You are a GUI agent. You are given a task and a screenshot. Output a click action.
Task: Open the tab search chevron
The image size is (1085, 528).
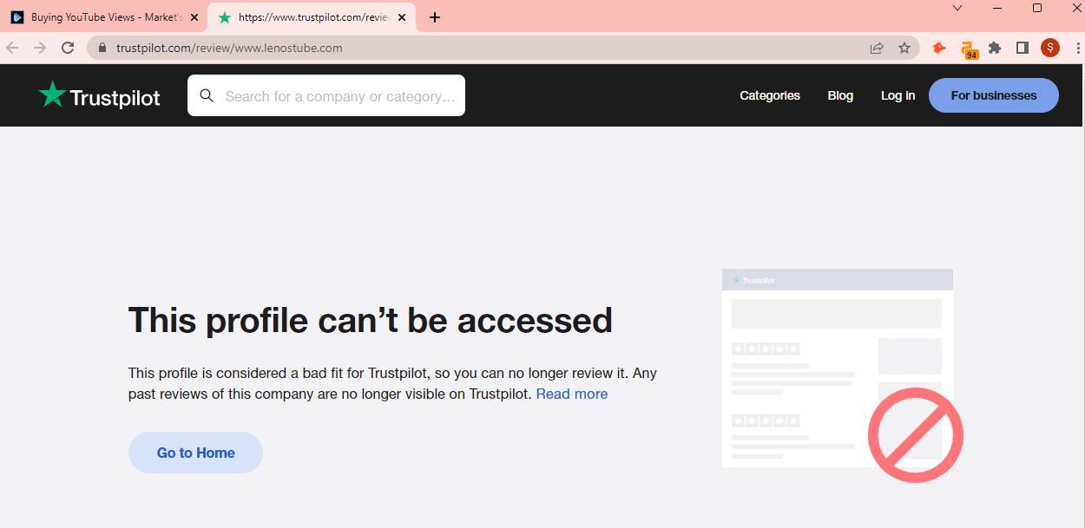coord(957,8)
